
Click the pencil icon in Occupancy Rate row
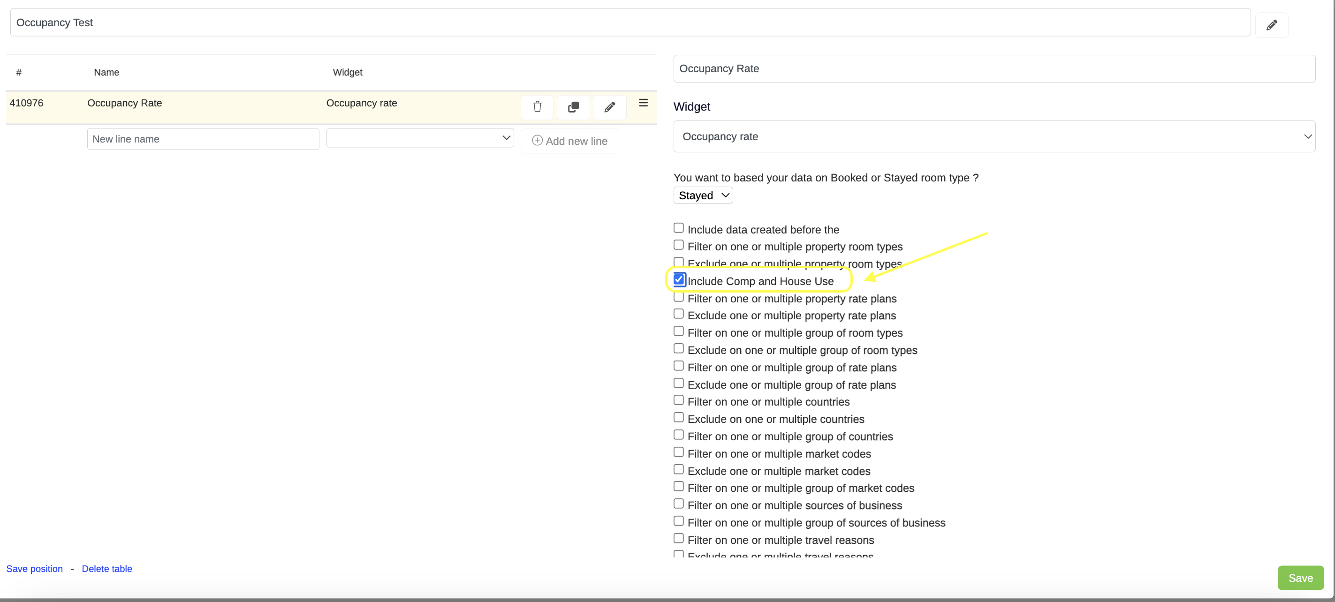[x=609, y=107]
